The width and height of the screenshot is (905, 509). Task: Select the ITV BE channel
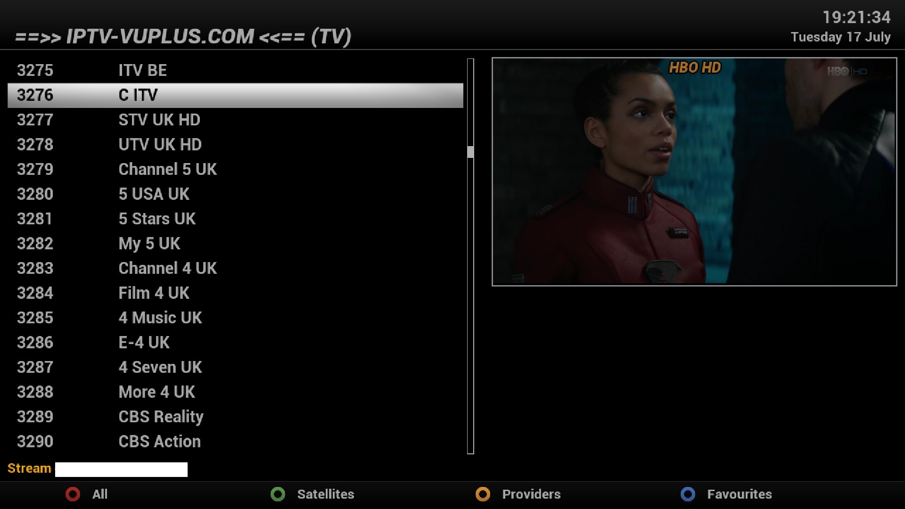pyautogui.click(x=235, y=70)
